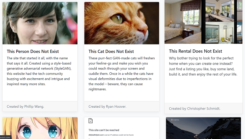Image resolution: width=245 pixels, height=139 pixels.
Task: Open 'This Cat Does Not Exist' title
Action: click(111, 51)
